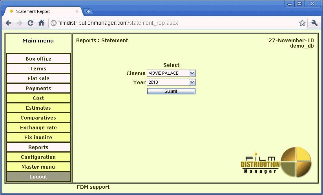
Task: Select Reports in the main menu
Action: pyautogui.click(x=38, y=147)
